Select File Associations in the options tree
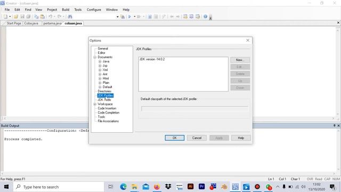Image resolution: width=341 pixels, height=192 pixels. click(x=108, y=121)
